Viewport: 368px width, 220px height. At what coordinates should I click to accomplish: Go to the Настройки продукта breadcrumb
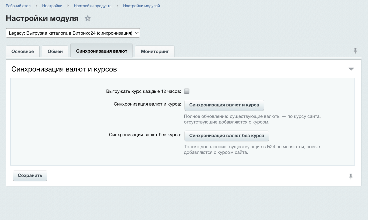[93, 6]
